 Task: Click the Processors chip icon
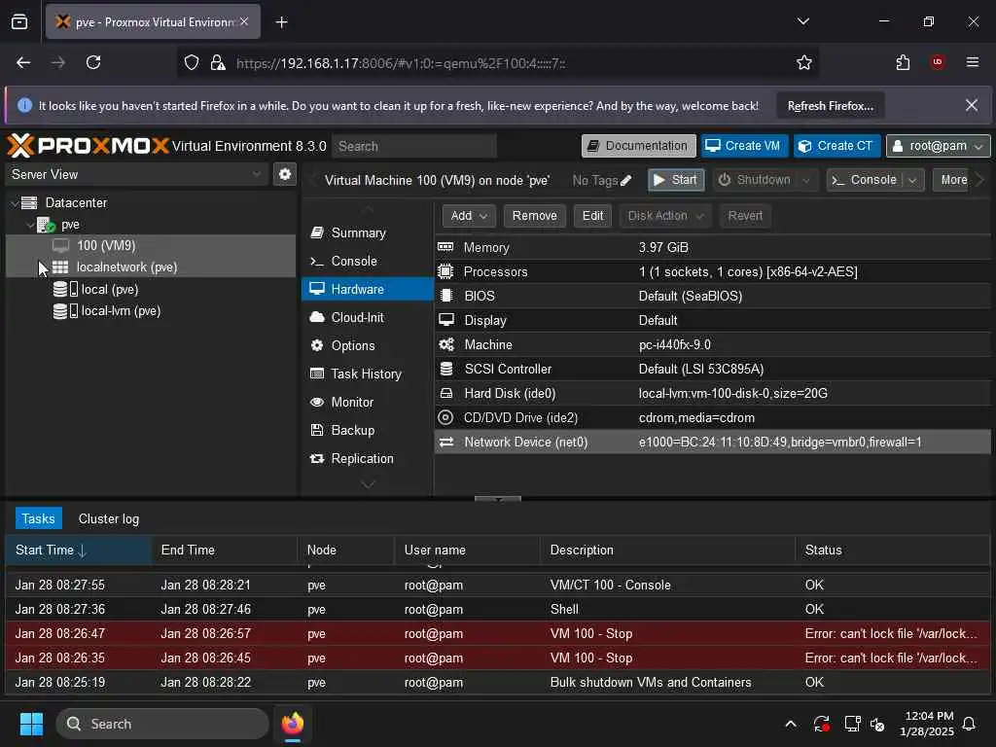pyautogui.click(x=445, y=271)
